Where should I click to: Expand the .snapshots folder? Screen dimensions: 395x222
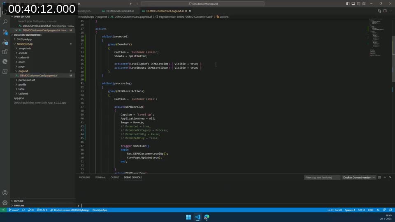(25, 49)
